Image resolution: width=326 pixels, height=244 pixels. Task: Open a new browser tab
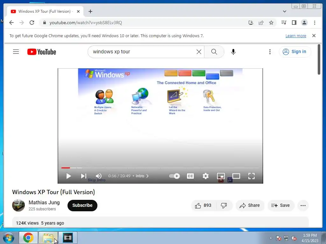tap(90, 11)
